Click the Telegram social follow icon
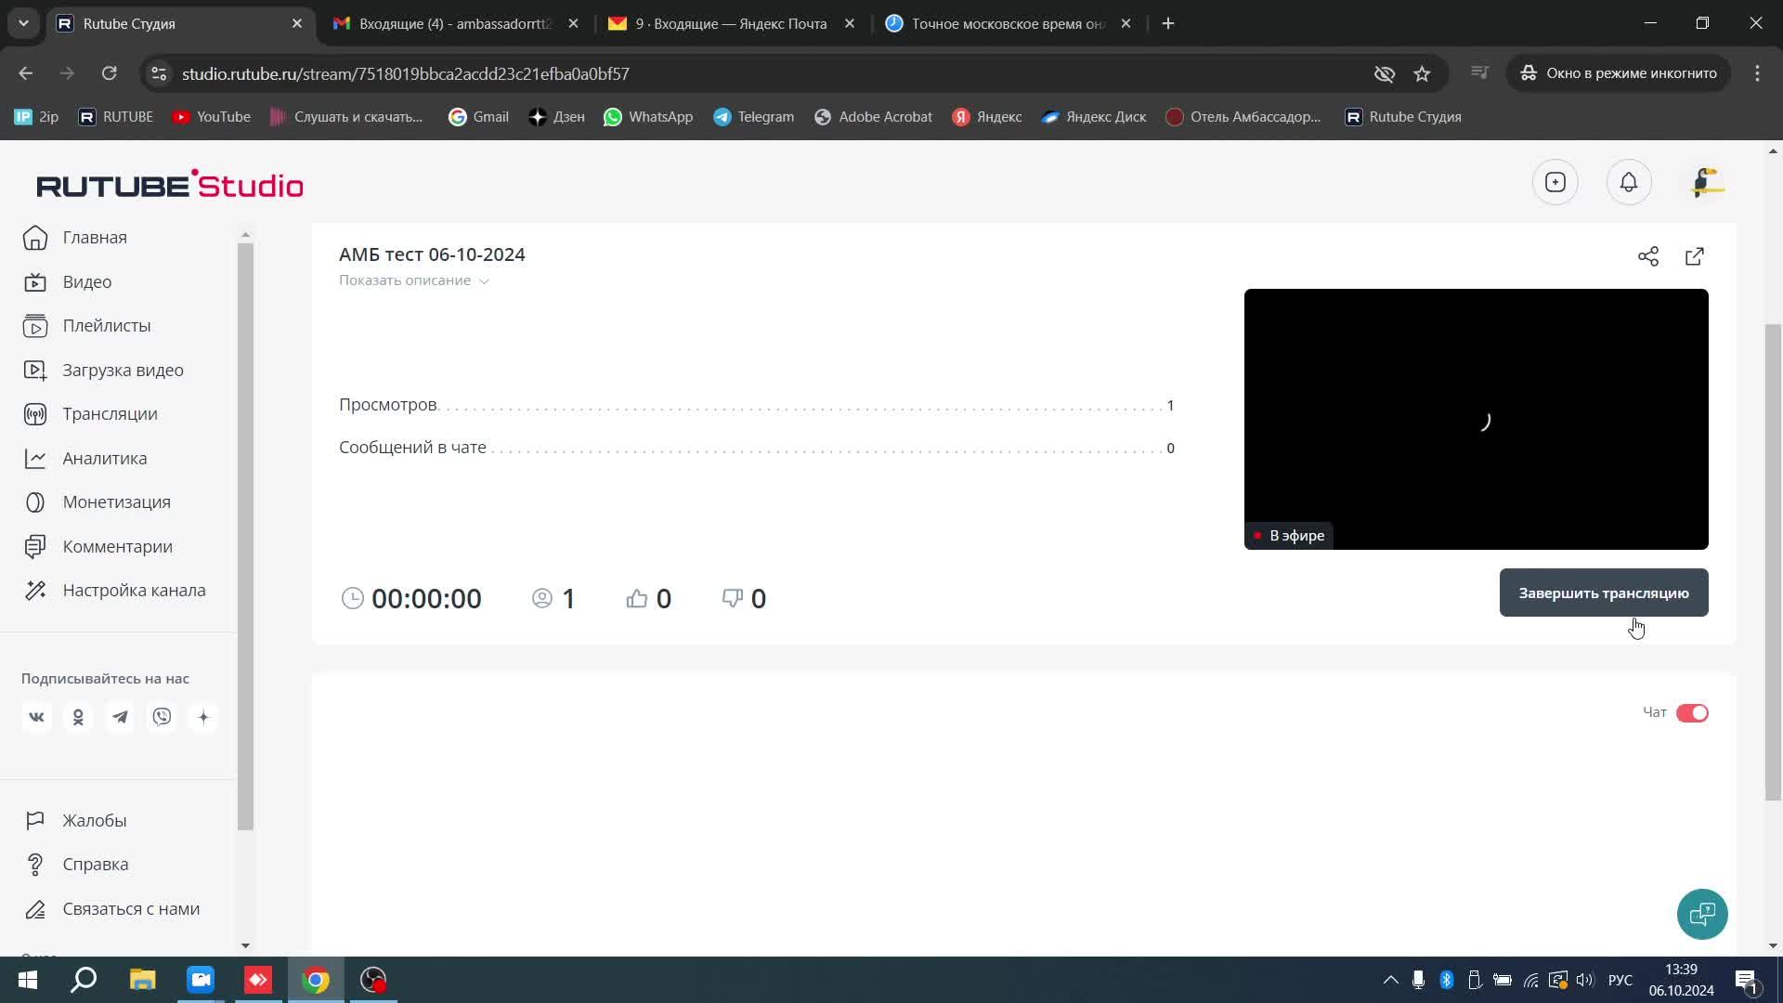1783x1003 pixels. (x=120, y=718)
